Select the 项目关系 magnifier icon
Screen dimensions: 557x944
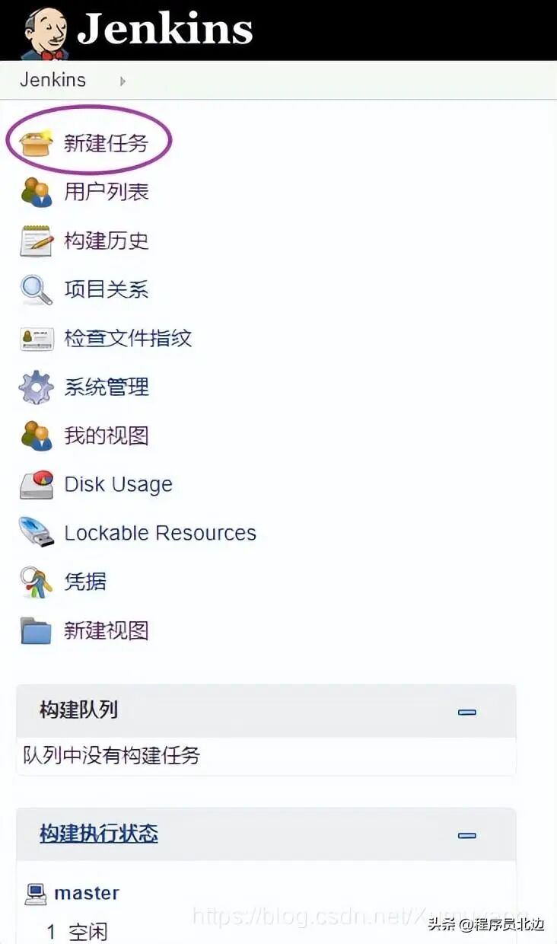click(x=36, y=289)
